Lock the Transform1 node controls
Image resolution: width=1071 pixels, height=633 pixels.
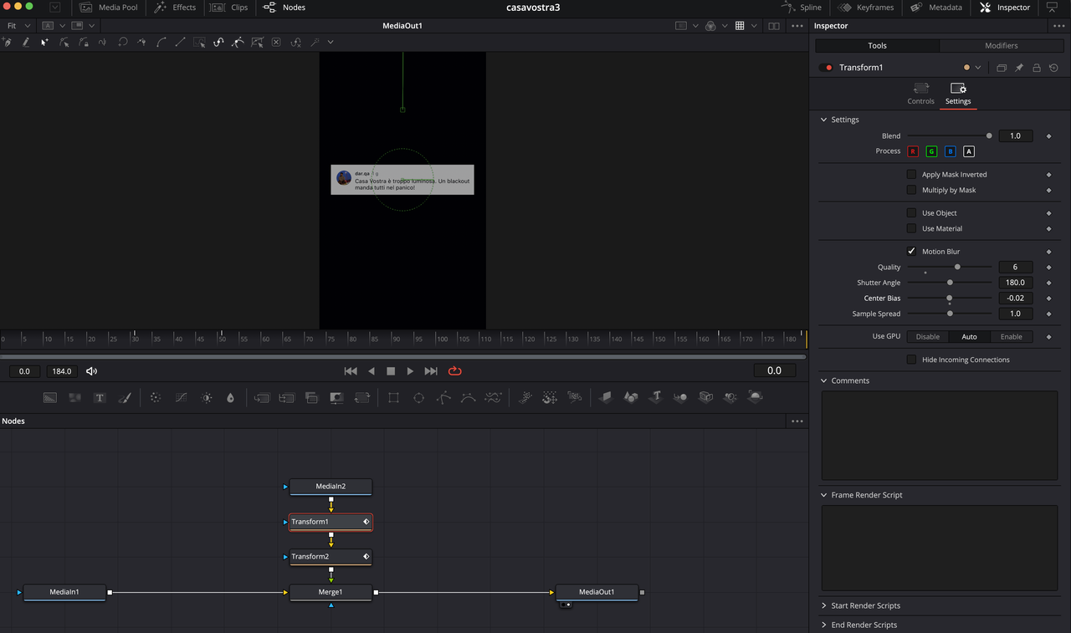pyautogui.click(x=1037, y=68)
